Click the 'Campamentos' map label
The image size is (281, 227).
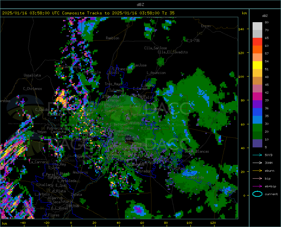(134, 165)
